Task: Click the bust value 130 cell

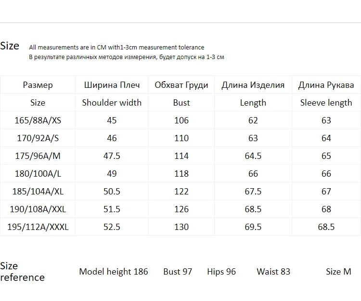Action: coord(181,227)
